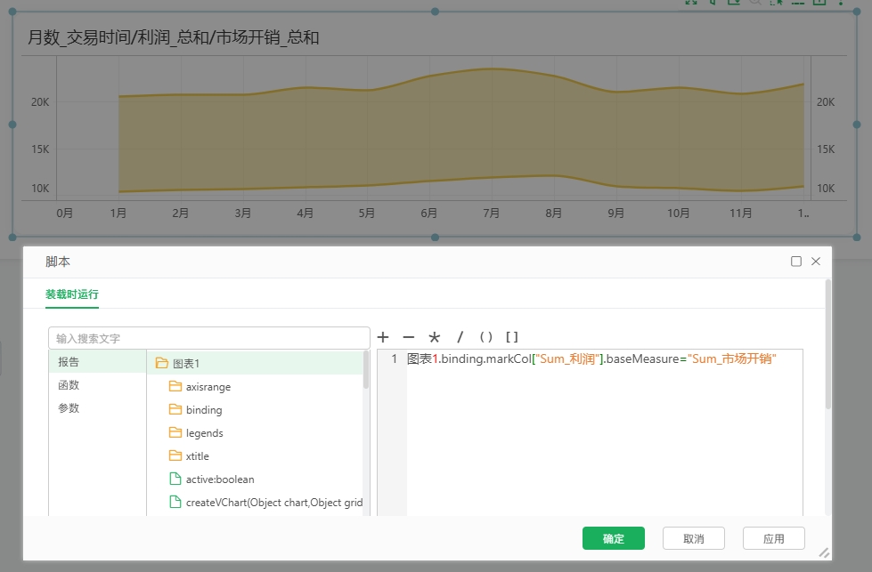872x572 pixels.
Task: Click the createVChart file icon
Action: pos(175,502)
